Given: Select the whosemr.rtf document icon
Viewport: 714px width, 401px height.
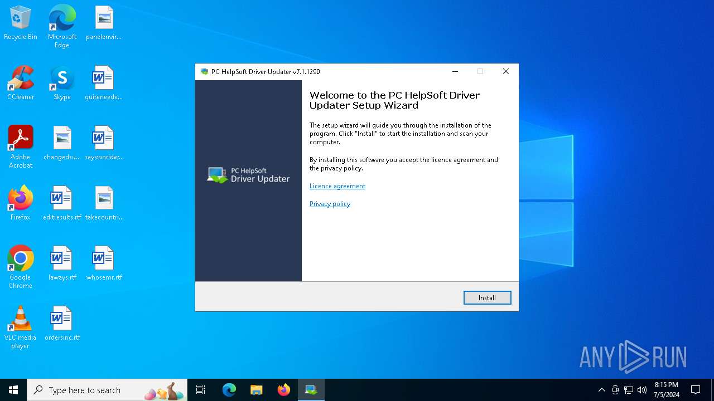Looking at the screenshot, I should 104,264.
